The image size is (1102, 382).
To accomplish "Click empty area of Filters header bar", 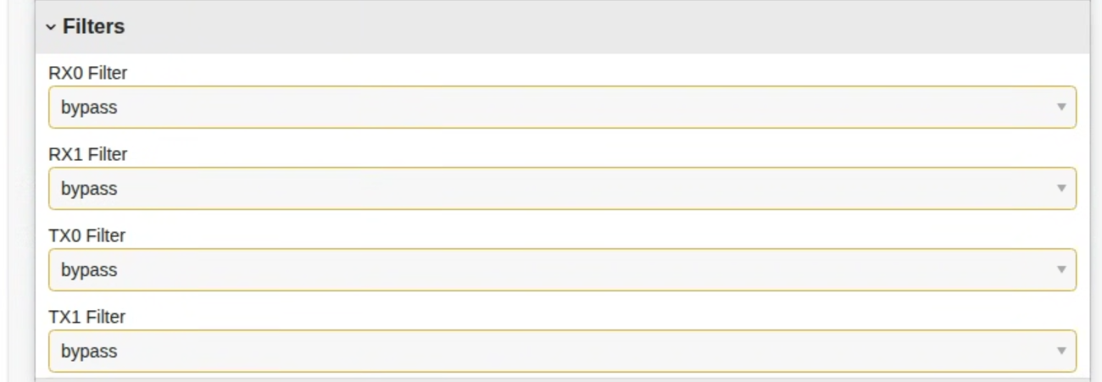I will [x=593, y=27].
